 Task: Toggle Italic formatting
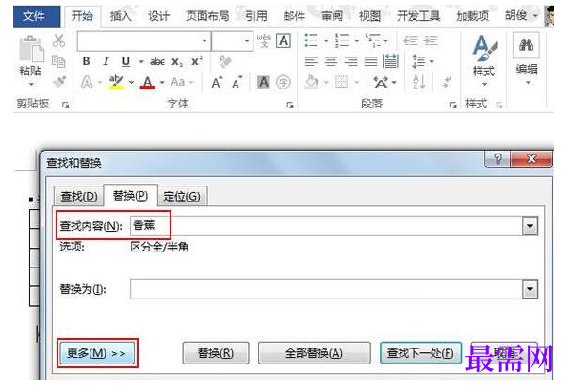106,61
